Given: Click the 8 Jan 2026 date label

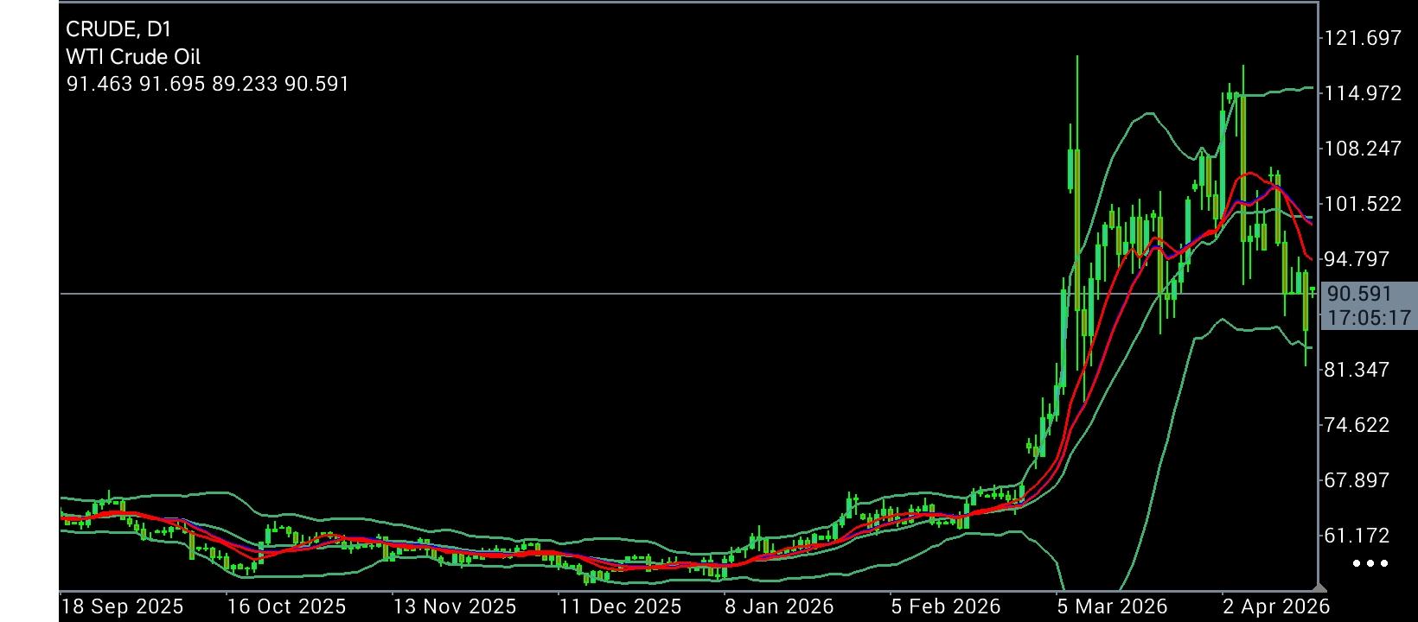Looking at the screenshot, I should [x=779, y=606].
